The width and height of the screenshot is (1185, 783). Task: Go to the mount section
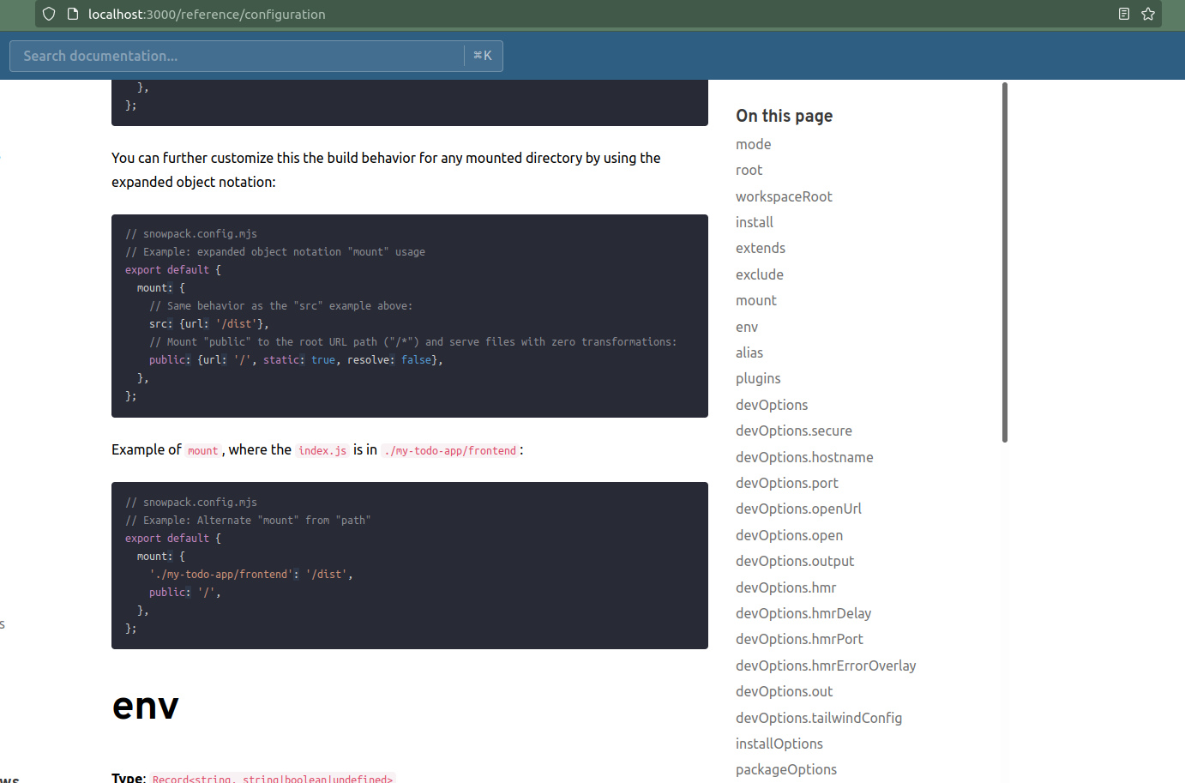coord(756,299)
